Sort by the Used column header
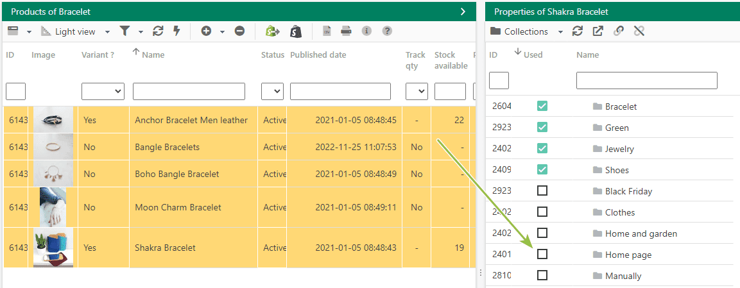 [533, 55]
